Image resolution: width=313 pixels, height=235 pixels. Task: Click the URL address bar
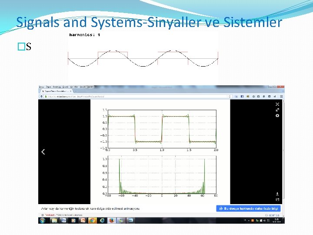[138, 96]
